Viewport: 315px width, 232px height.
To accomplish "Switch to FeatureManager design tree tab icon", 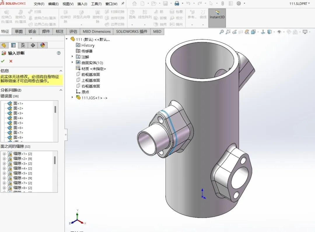I will [x=4, y=45].
